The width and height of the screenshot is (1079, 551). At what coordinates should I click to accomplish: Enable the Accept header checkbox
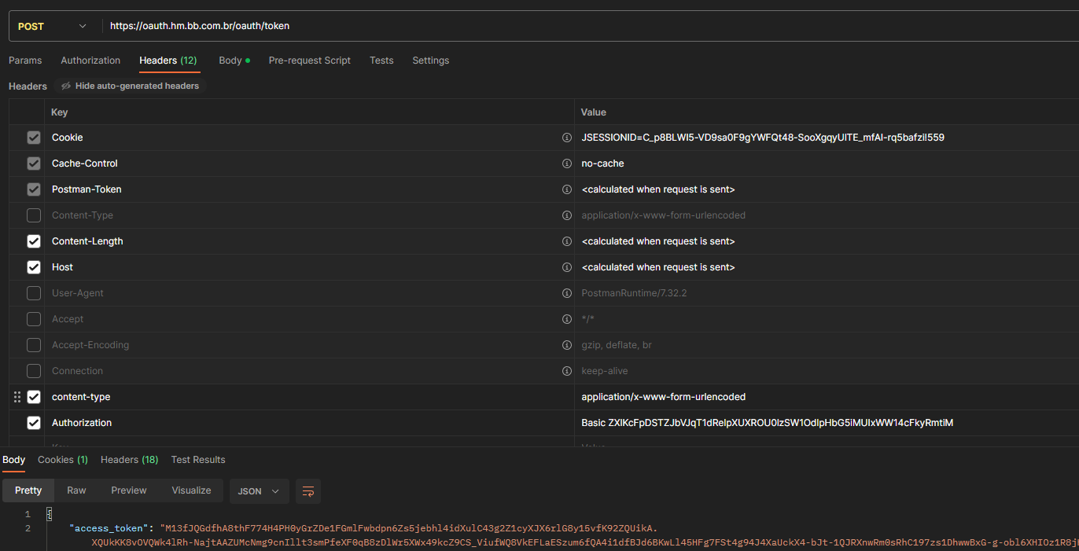pos(34,319)
